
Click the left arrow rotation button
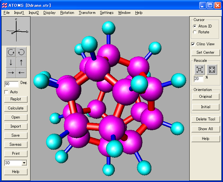(x=21, y=73)
